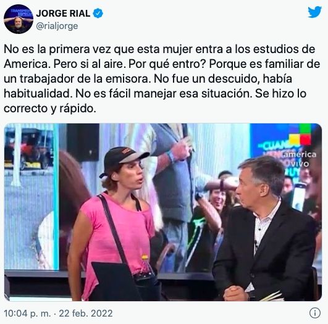Viewport: 328px width, 324px height.
Task: Open the tweet info icon
Action: (x=315, y=313)
